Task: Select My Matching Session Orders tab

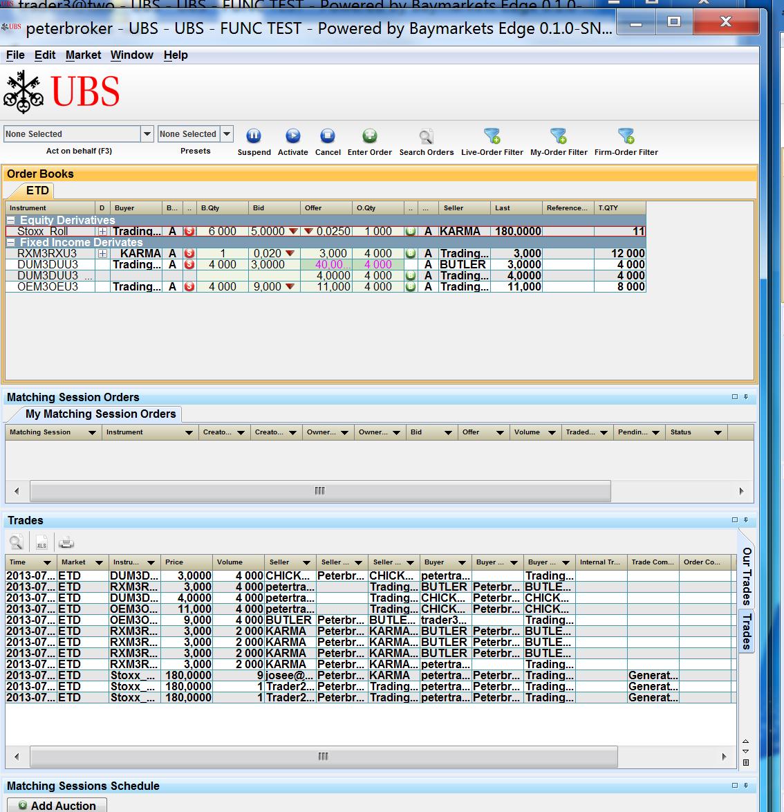Action: tap(100, 414)
